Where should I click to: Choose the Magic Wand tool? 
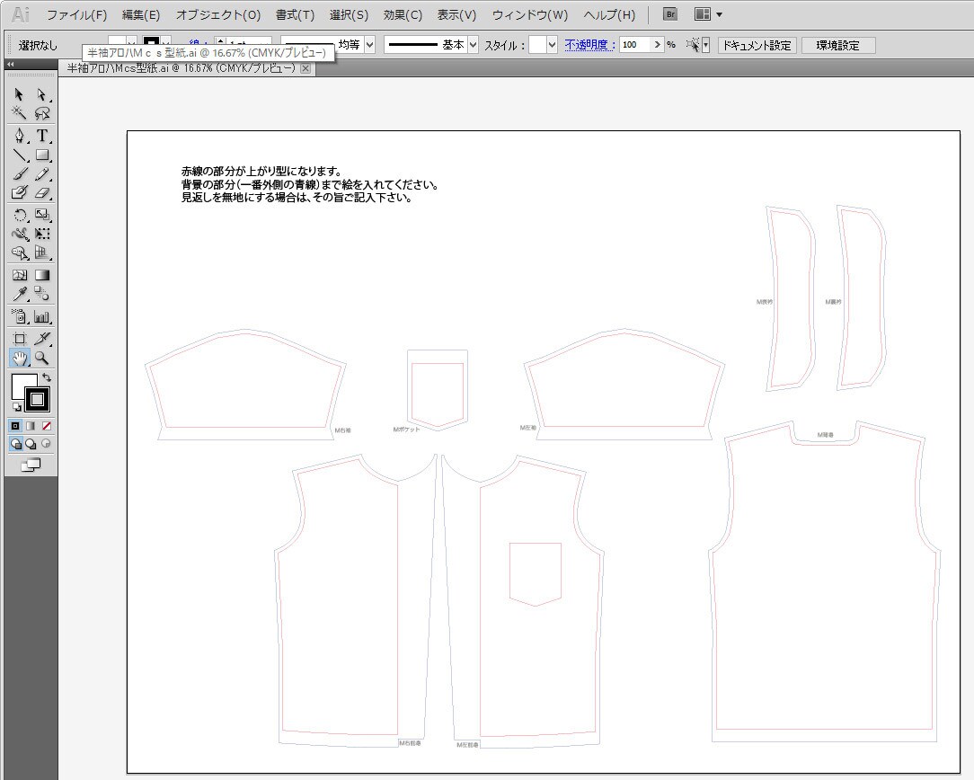(x=19, y=113)
